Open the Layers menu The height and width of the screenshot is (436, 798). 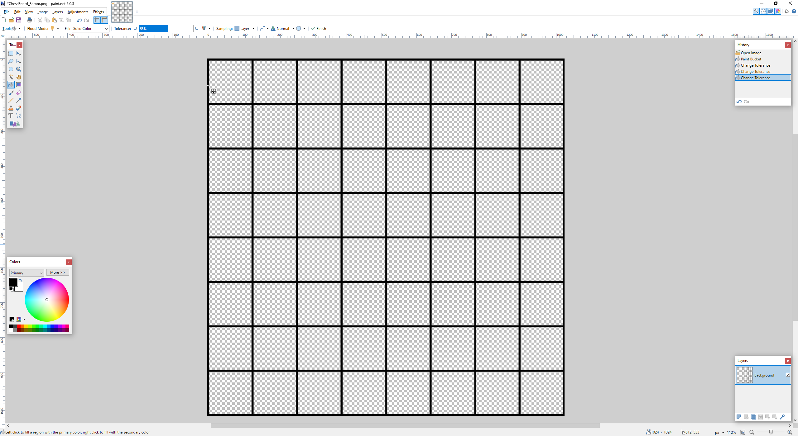coord(57,12)
